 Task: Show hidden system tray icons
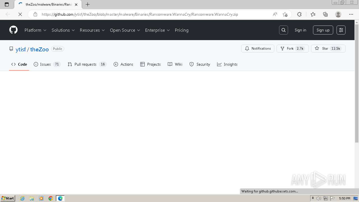click(313, 198)
